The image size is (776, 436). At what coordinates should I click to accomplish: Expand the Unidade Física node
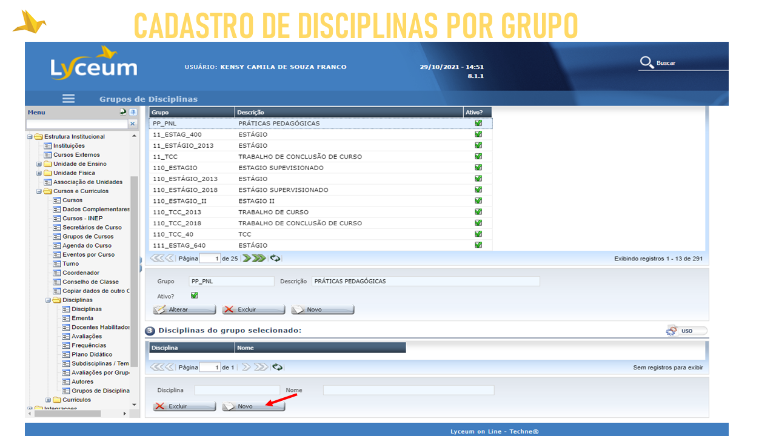tap(39, 173)
